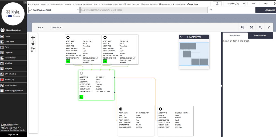Click Location Picker | Floor Plan breadcrumb
The height and width of the screenshot is (137, 276).
click(x=112, y=4)
